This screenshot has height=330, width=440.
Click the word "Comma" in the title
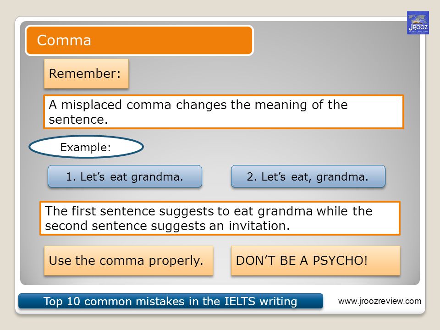[x=64, y=40]
